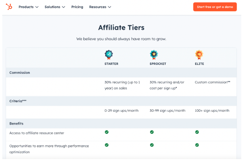Open the Products dropdown menu
Screen dimensions: 247x161
point(28,7)
